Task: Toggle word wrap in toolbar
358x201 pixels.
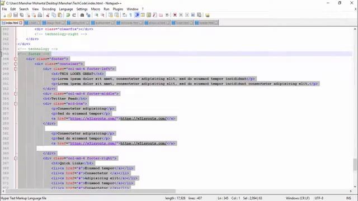Action: tap(125, 15)
